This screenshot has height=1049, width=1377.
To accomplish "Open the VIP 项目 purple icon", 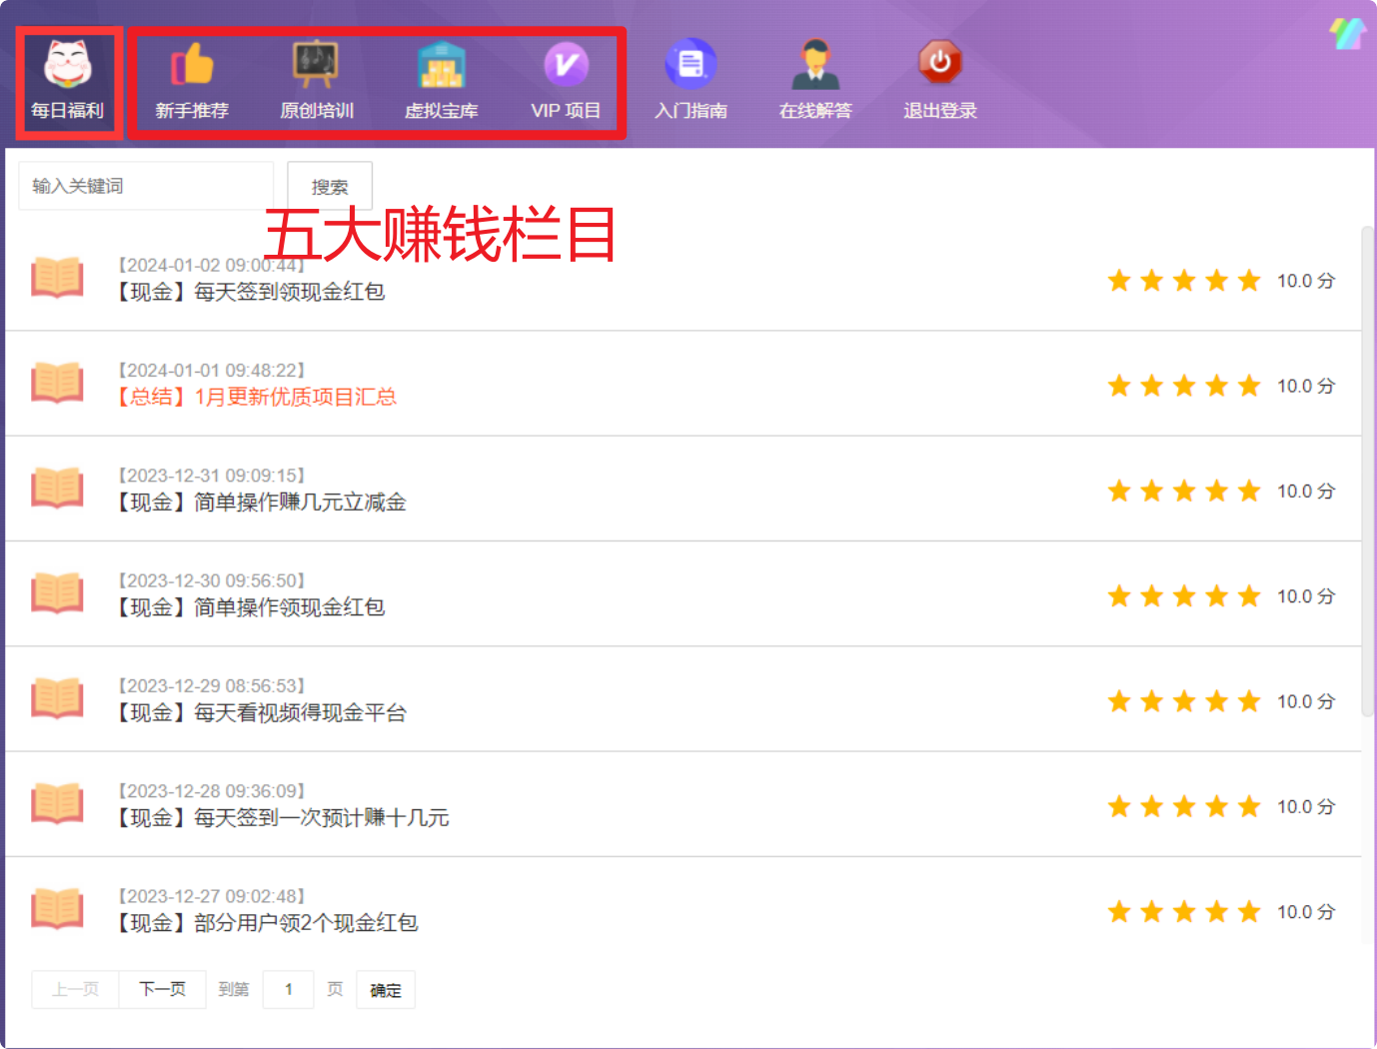I will click(x=566, y=65).
